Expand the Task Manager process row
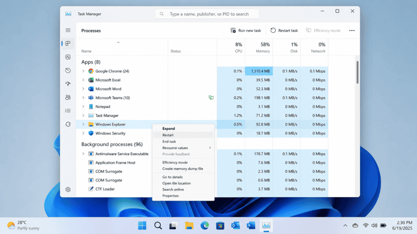Image resolution: width=417 pixels, height=234 pixels. (83, 115)
